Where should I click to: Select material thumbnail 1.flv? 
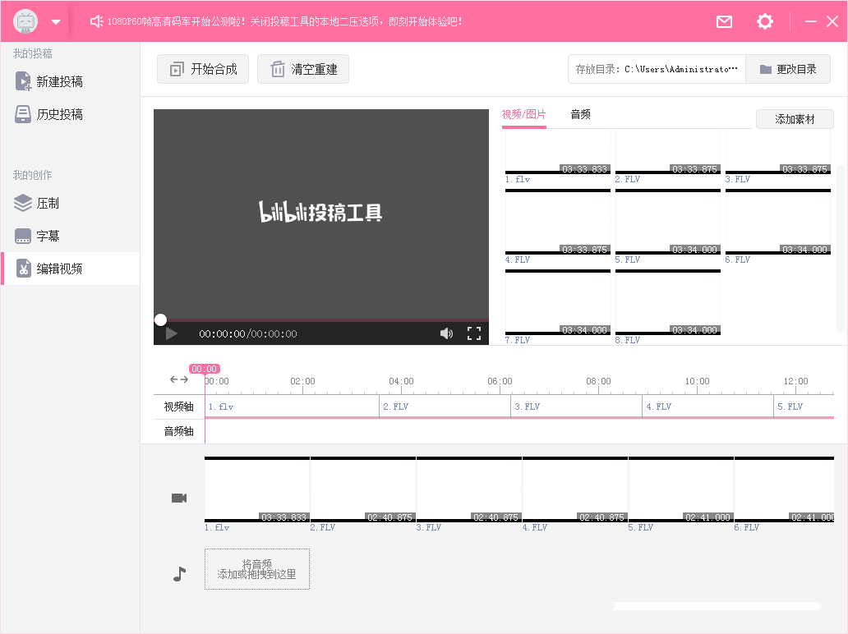click(558, 152)
